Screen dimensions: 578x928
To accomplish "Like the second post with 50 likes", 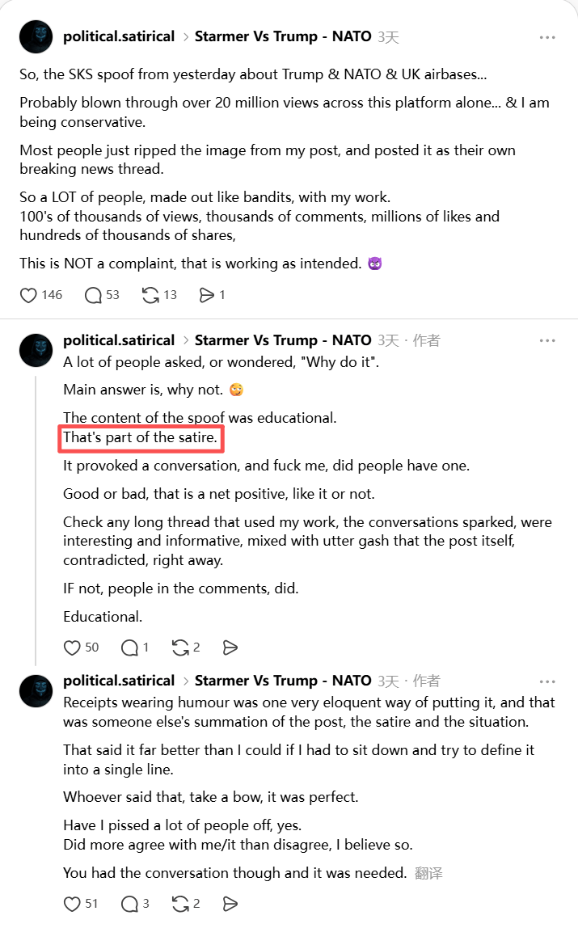I will click(x=73, y=647).
